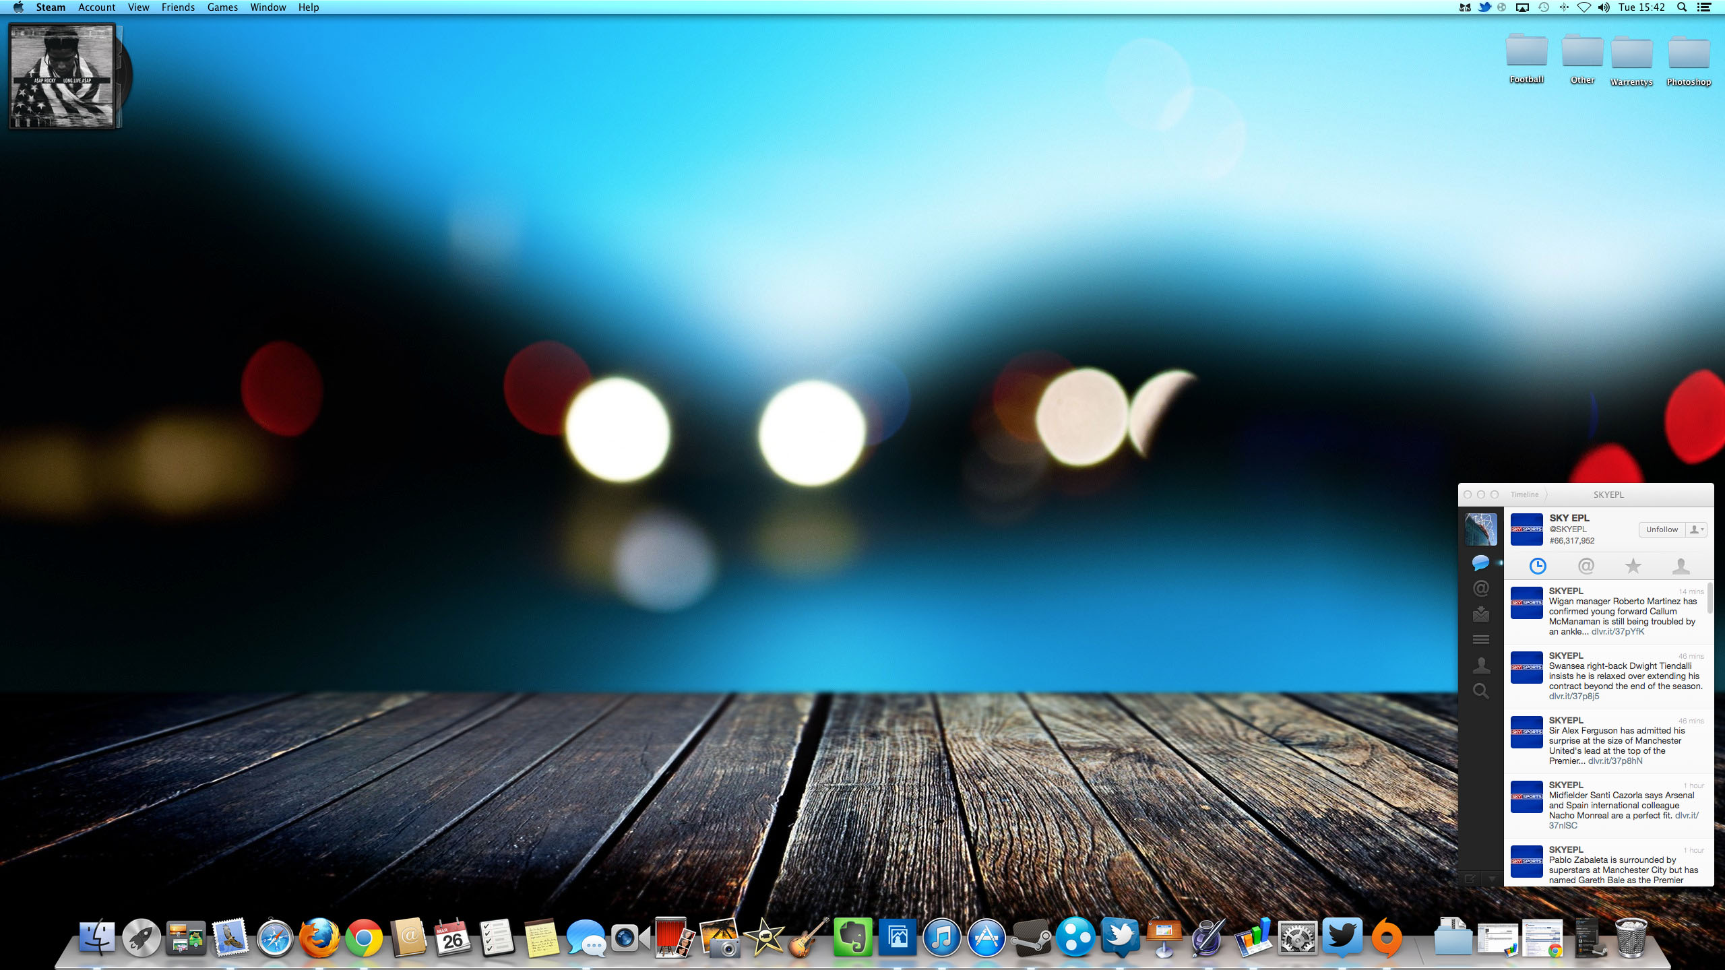Open the Warrentys folder on desktop

coord(1631,61)
